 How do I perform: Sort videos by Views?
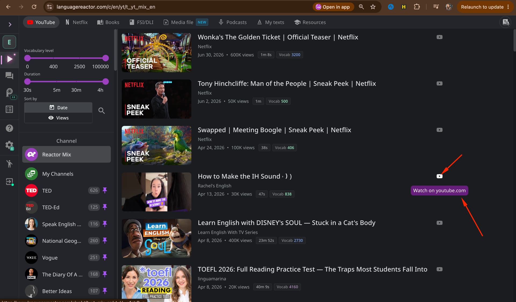(x=58, y=118)
